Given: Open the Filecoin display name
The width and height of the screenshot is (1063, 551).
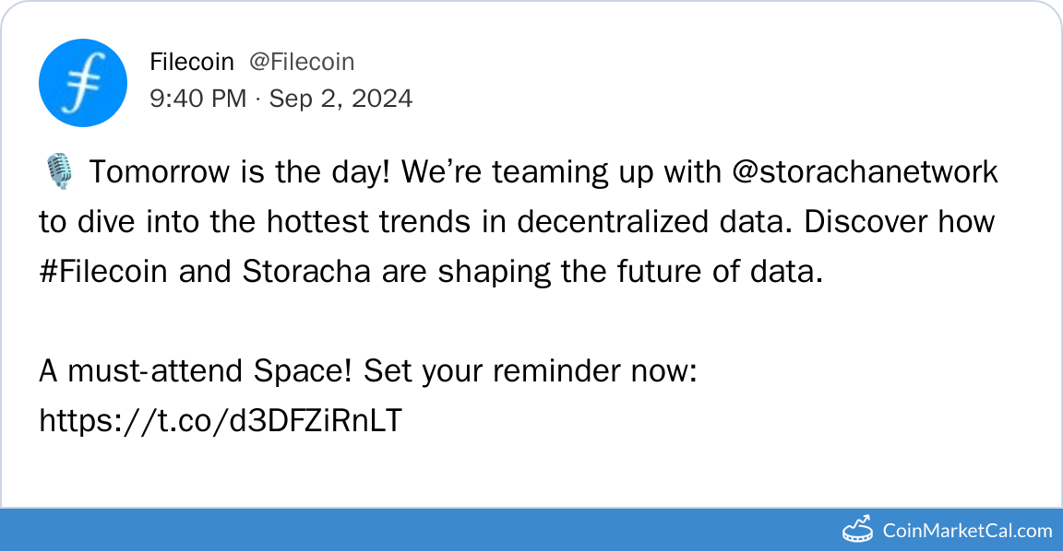Looking at the screenshot, I should pyautogui.click(x=191, y=62).
